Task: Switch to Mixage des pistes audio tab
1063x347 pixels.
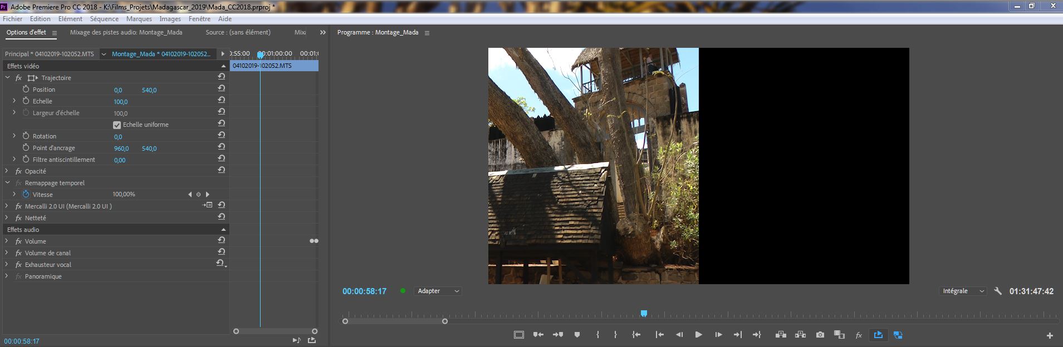Action: 126,32
